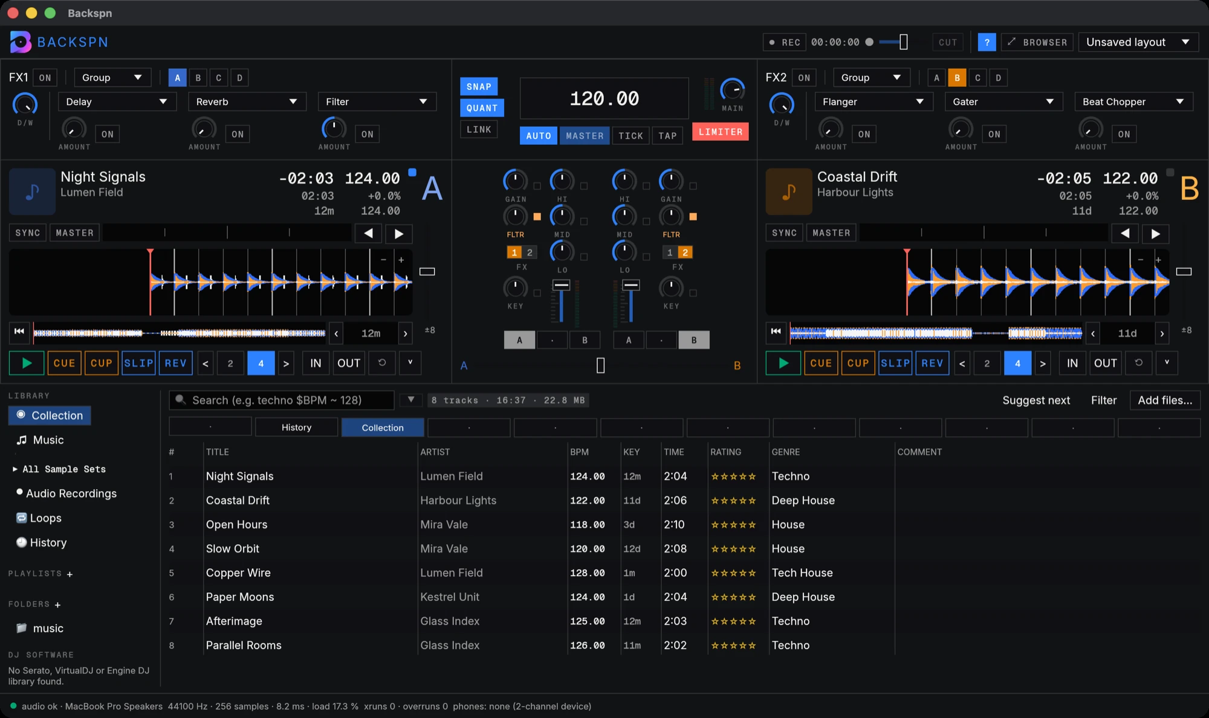The width and height of the screenshot is (1209, 718).
Task: Switch to the Collection favorites tab
Action: click(x=383, y=428)
